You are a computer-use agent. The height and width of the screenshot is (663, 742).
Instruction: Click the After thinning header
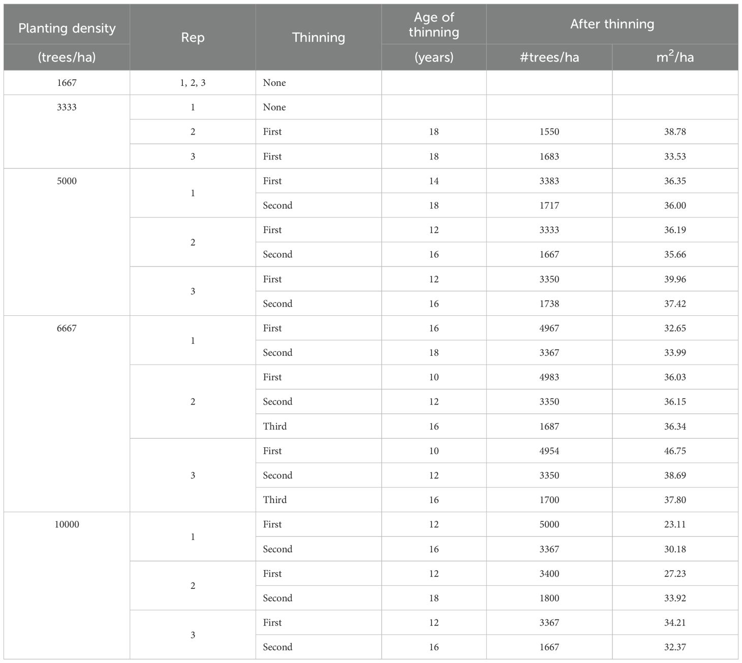coord(612,24)
